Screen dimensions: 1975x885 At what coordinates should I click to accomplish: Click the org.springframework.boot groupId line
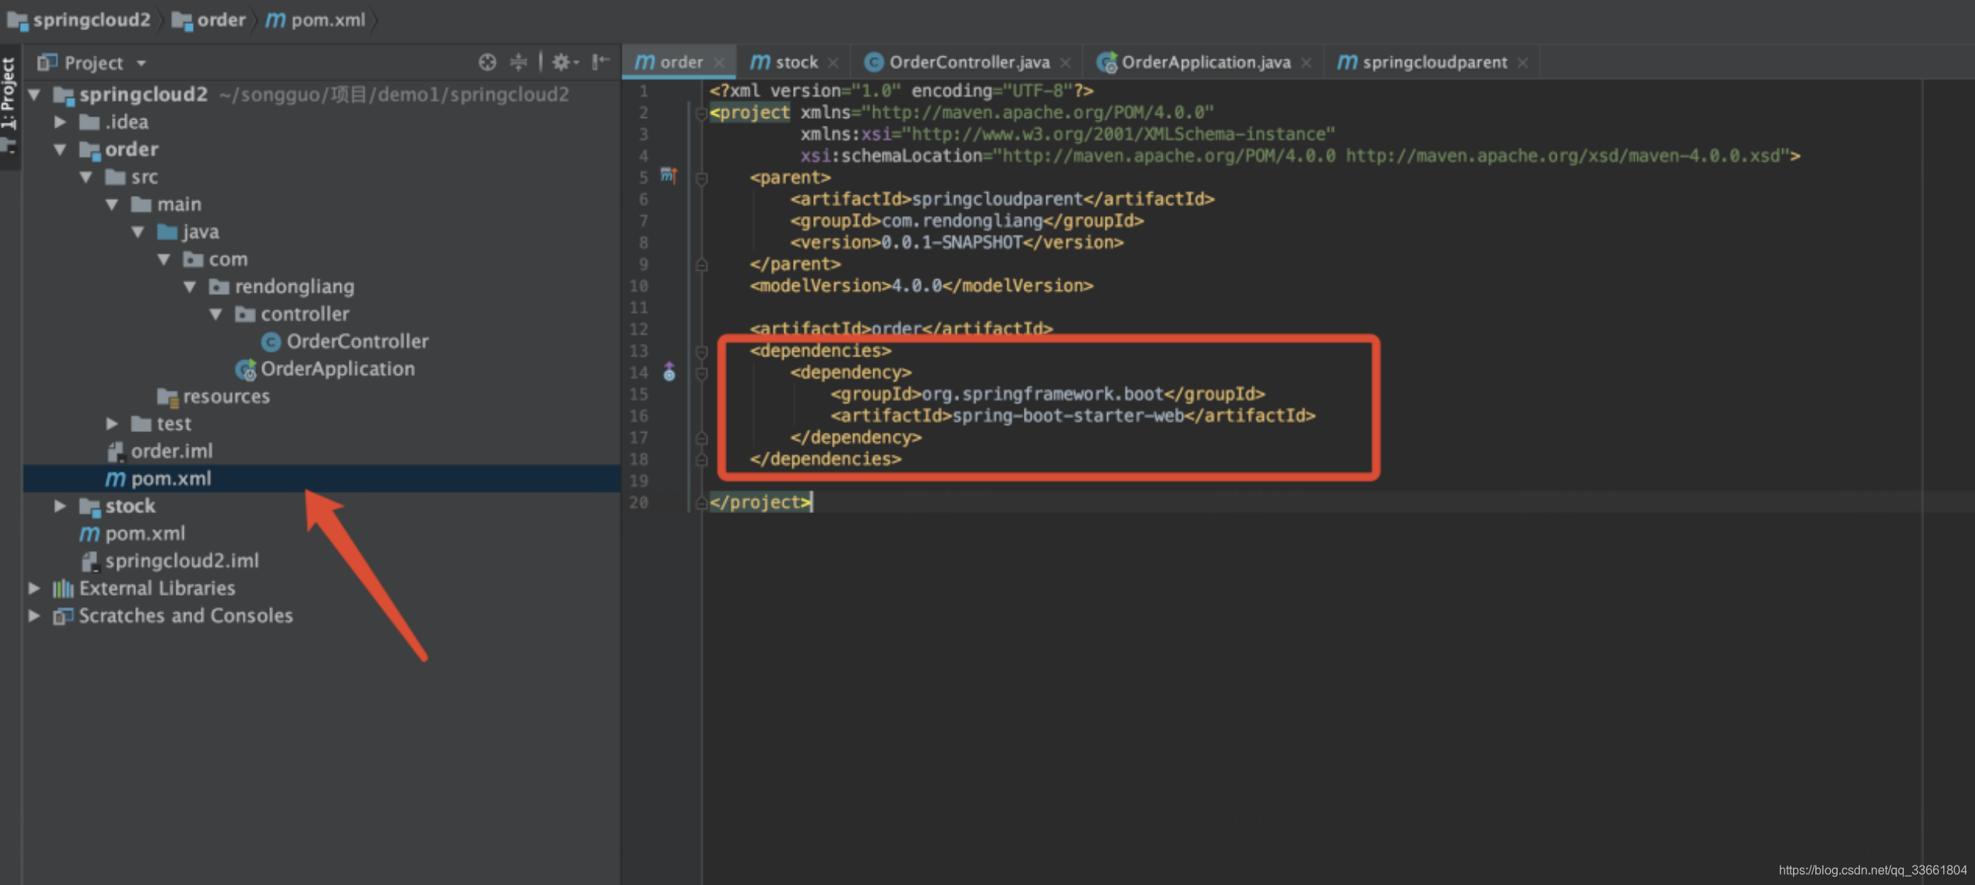click(x=1048, y=394)
